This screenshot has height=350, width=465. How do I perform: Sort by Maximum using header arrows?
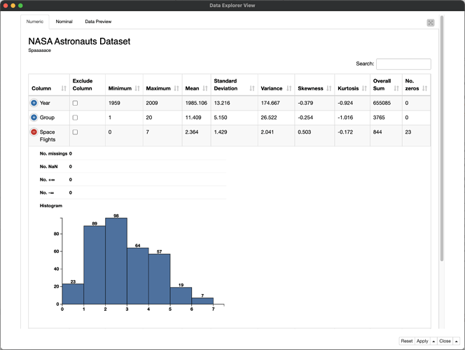(176, 89)
